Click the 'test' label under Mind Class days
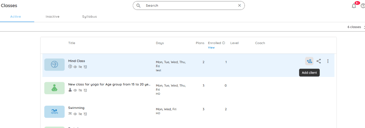Image resolution: width=365 pixels, height=128 pixels. point(158,70)
